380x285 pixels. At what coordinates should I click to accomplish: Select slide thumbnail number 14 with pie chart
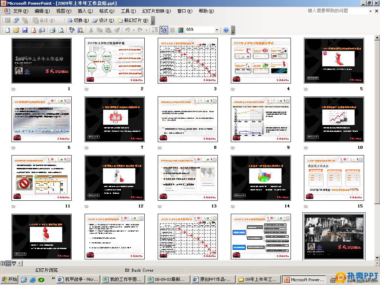(261, 178)
